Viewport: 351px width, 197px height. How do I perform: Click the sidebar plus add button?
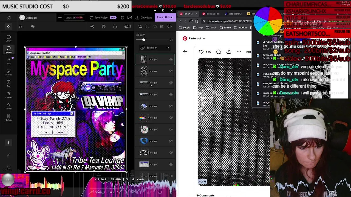(9, 143)
